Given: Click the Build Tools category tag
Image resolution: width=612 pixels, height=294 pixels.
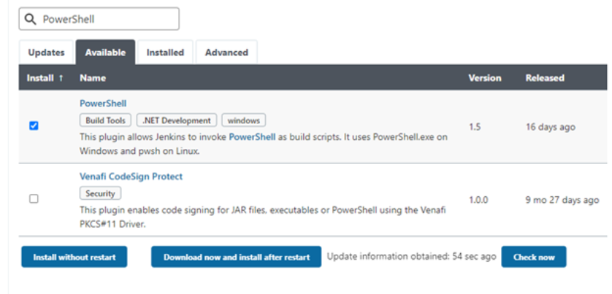Looking at the screenshot, I should click(105, 120).
